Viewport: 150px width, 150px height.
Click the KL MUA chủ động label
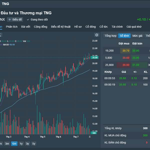click(115, 135)
